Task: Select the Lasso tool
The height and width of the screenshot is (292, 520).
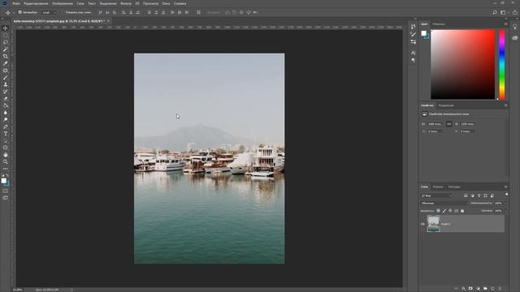Action: [x=6, y=42]
